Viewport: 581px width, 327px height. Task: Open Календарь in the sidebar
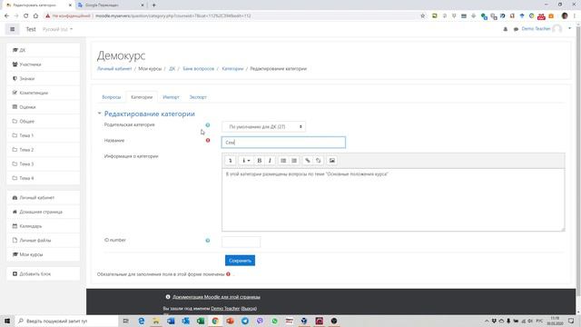(x=44, y=226)
